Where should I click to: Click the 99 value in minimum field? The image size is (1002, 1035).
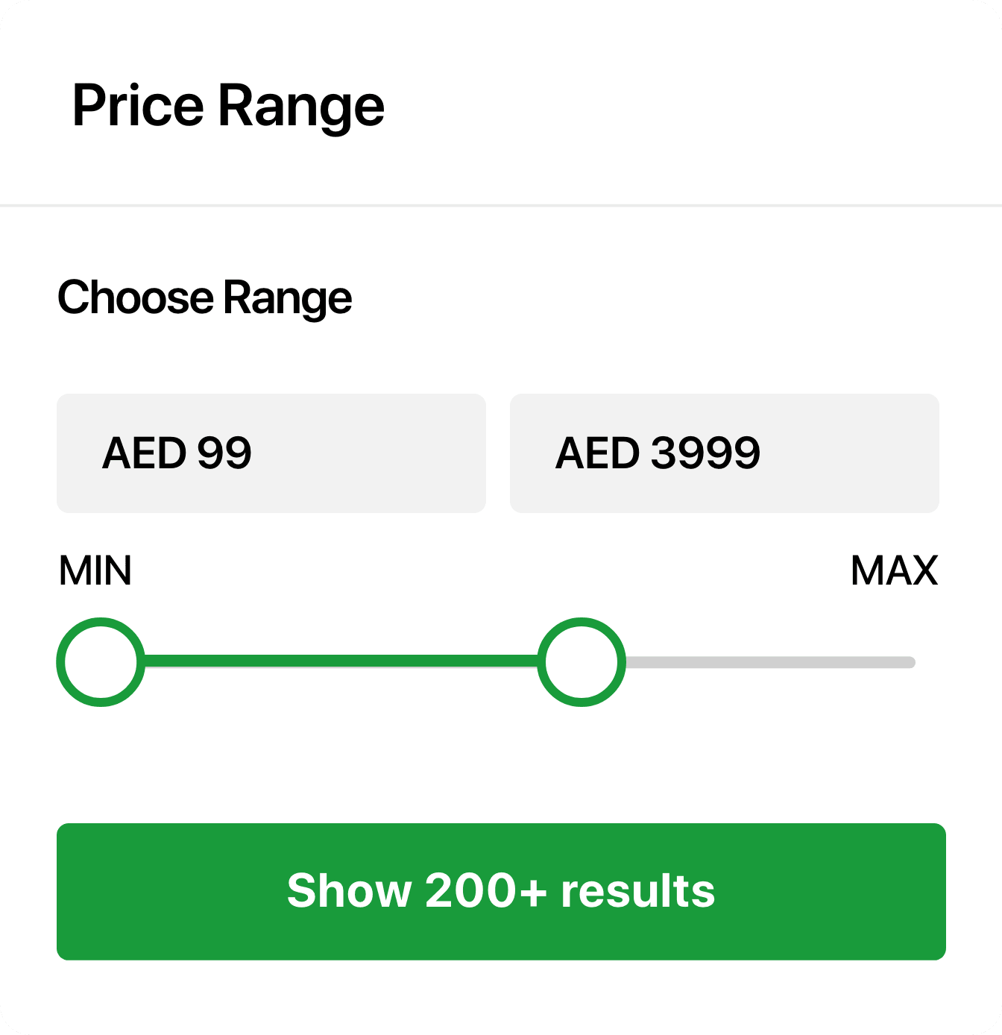[x=224, y=453]
